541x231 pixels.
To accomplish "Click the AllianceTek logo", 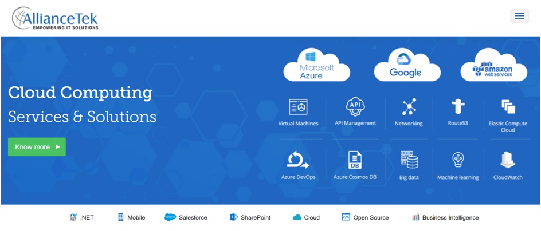I will 56,18.
